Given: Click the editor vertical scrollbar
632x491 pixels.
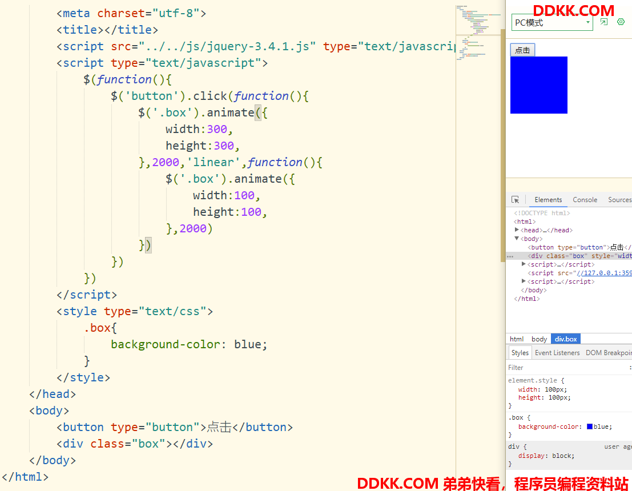Looking at the screenshot, I should pos(502,145).
